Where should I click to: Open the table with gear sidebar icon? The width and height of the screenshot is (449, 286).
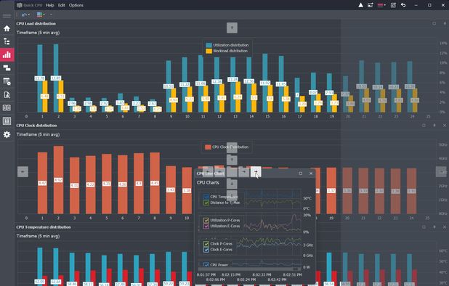click(7, 81)
